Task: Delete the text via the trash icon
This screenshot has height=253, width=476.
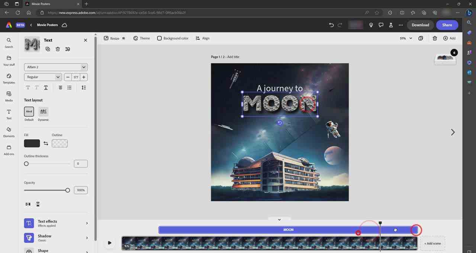Action: click(x=58, y=49)
